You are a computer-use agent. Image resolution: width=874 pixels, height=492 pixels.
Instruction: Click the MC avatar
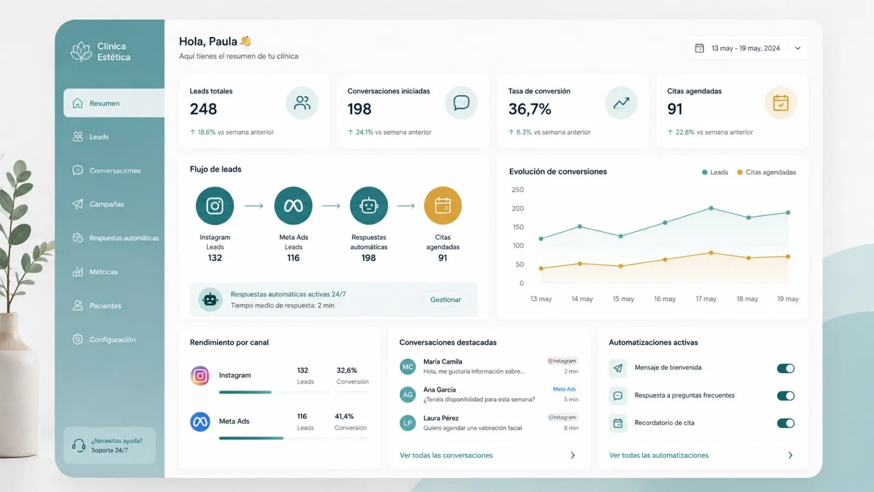click(x=408, y=367)
